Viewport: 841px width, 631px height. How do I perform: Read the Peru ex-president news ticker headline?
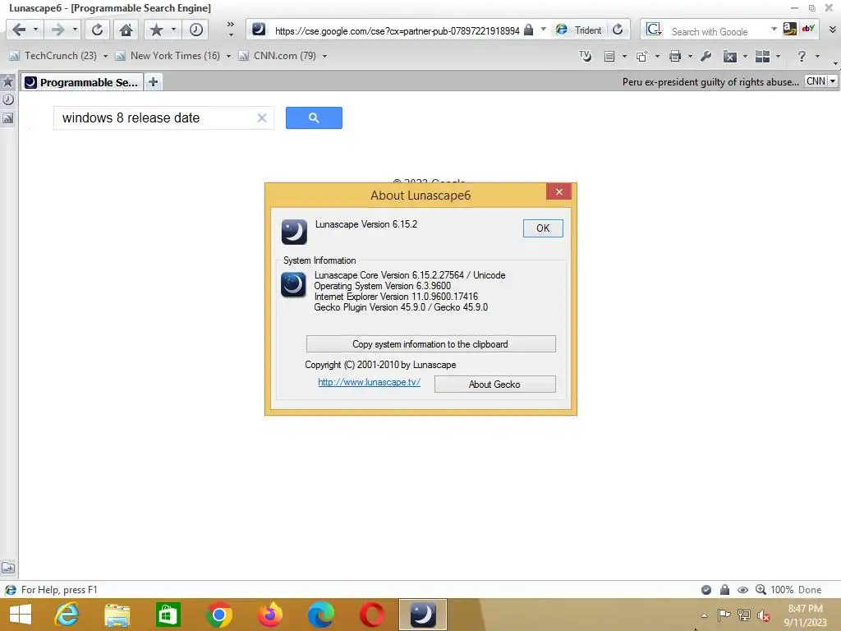pyautogui.click(x=710, y=82)
